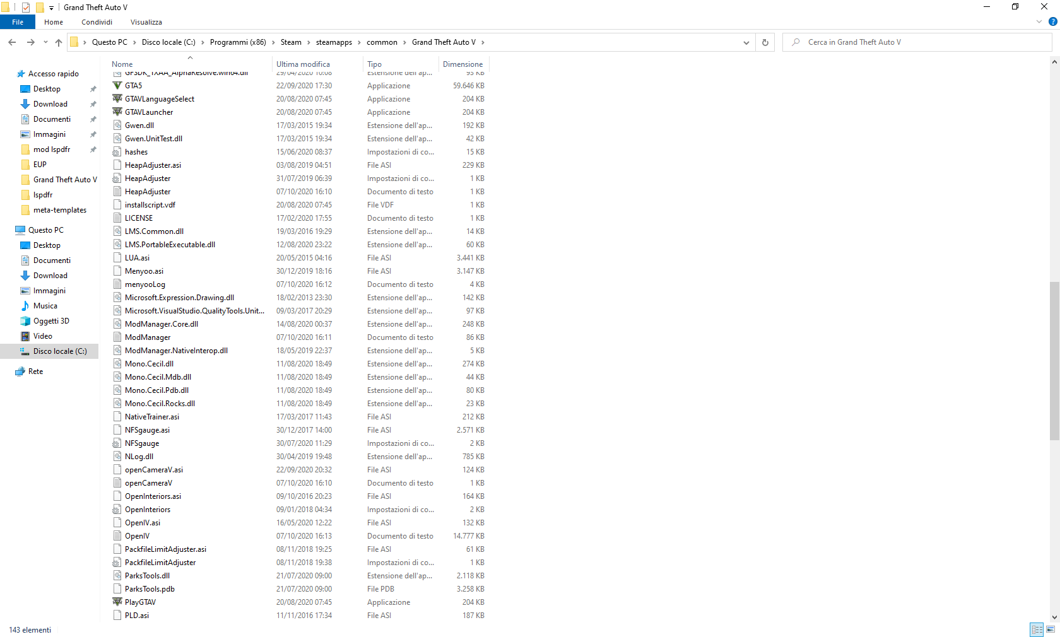Open recent locations dropdown arrow

click(x=45, y=42)
